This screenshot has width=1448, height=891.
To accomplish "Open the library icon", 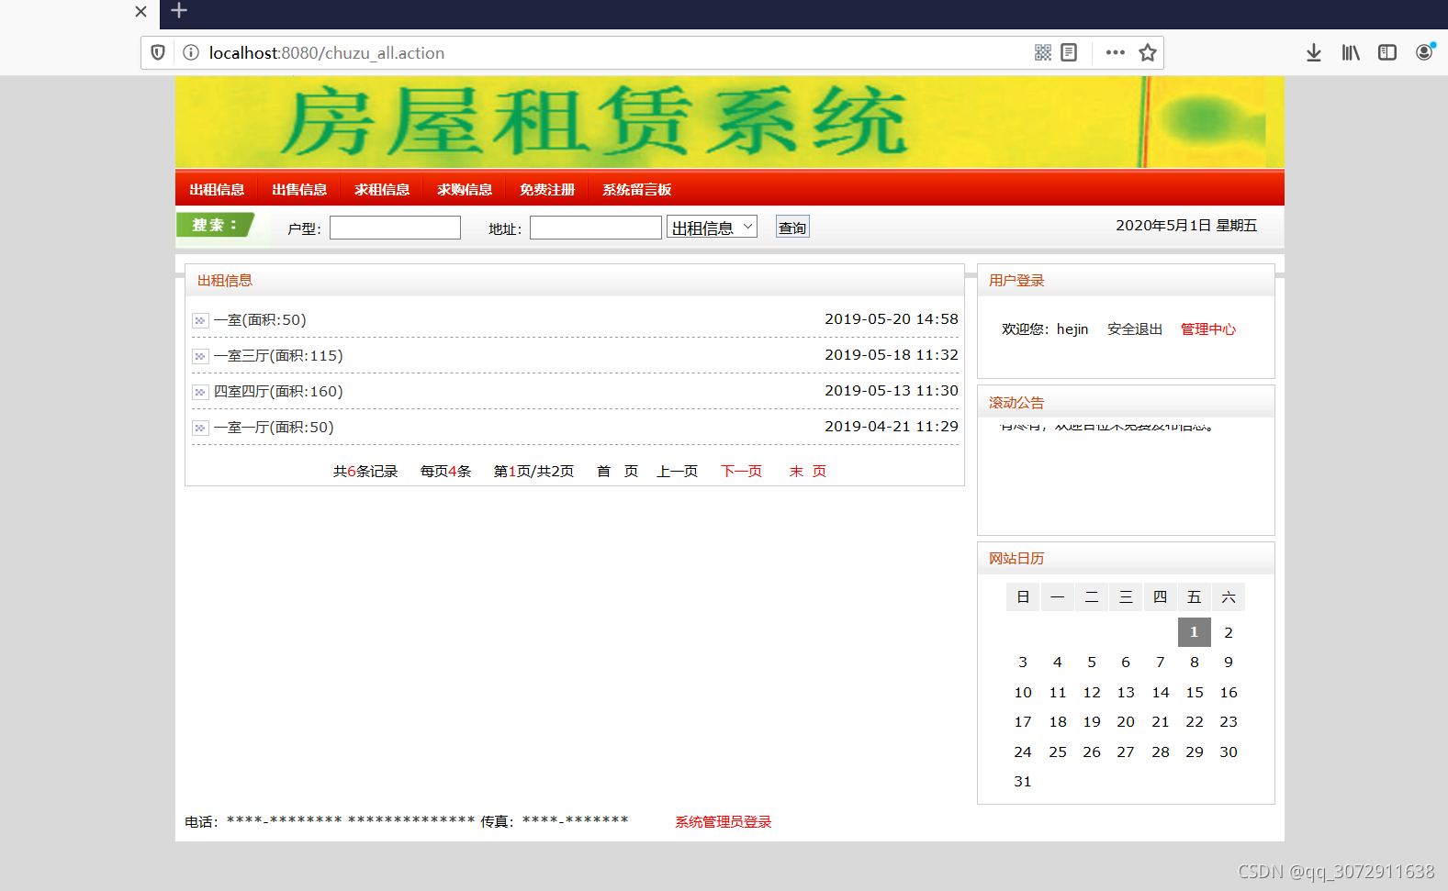I will coord(1351,52).
